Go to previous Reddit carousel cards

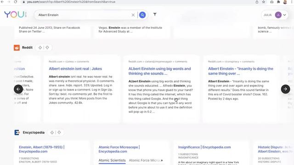click(x=18, y=89)
